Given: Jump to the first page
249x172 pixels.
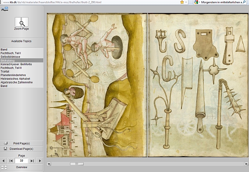Looking at the screenshot, I should click(x=11, y=160).
